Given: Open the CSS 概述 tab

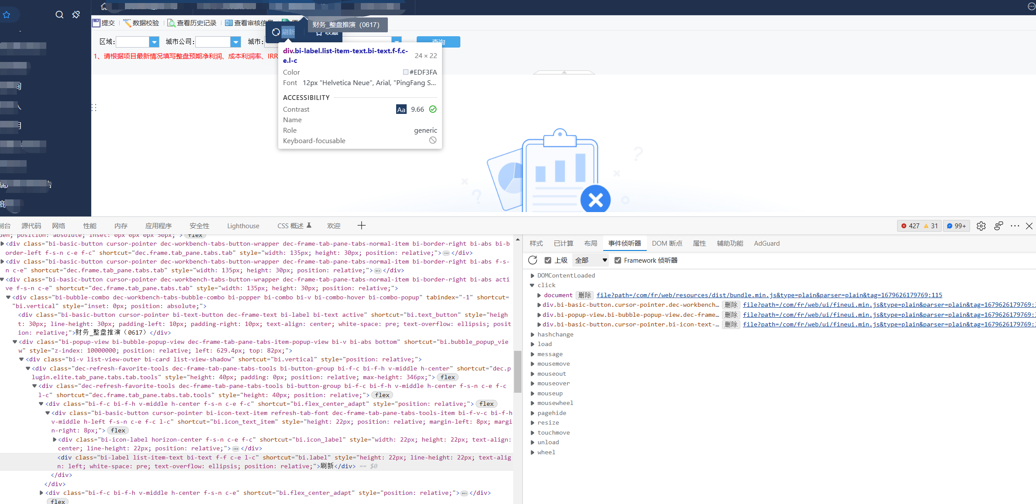Looking at the screenshot, I should (294, 226).
